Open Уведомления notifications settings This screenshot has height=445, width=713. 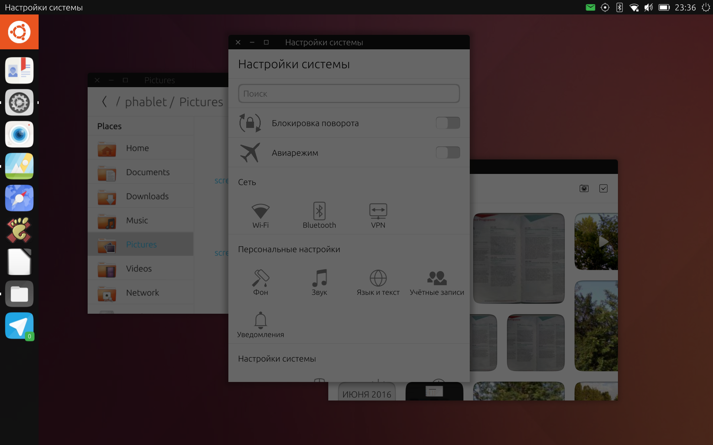click(260, 325)
